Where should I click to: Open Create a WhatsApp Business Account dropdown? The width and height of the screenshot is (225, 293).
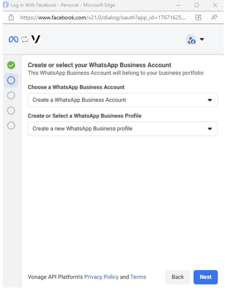123,100
